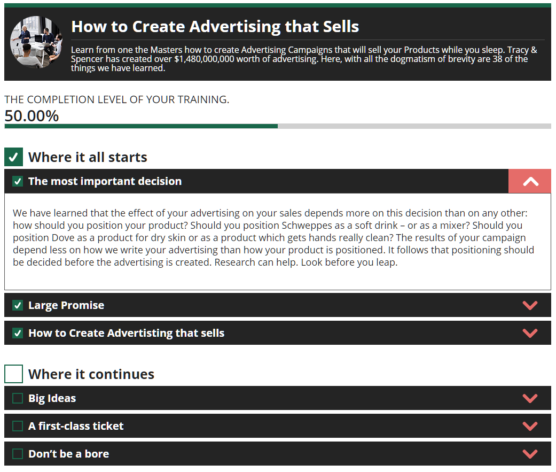The image size is (556, 472).
Task: Click 'A first-class ticket' title text
Action: [x=76, y=426]
